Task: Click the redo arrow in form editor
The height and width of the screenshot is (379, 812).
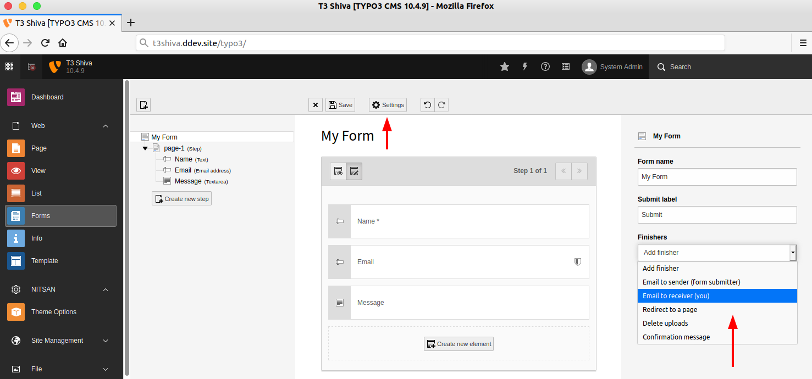Action: coord(441,105)
